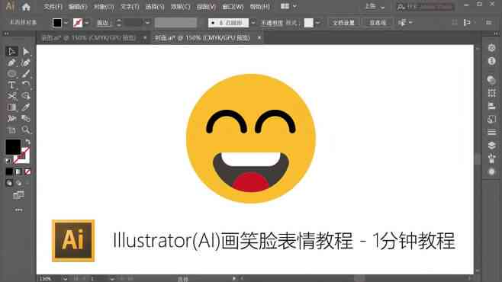This screenshot has width=502, height=282.
Task: Open the graphic style dropdown arrow
Action: click(x=317, y=23)
